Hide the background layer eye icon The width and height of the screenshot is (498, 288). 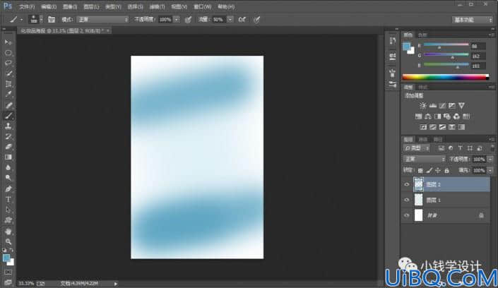407,215
